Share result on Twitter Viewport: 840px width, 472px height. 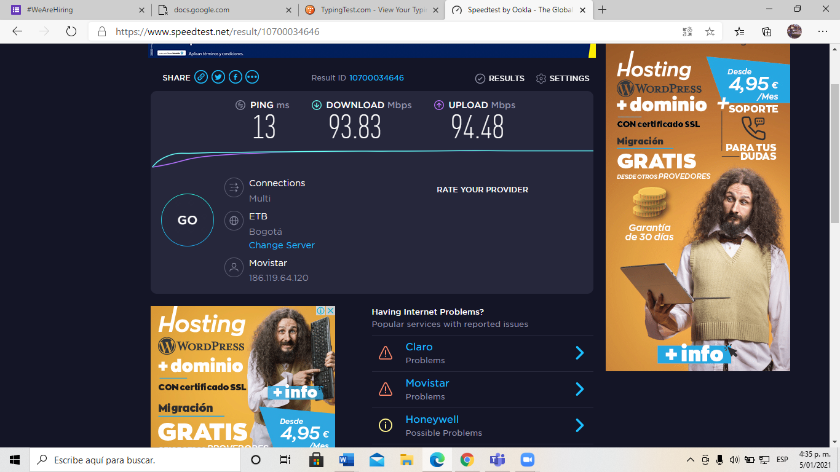[218, 77]
